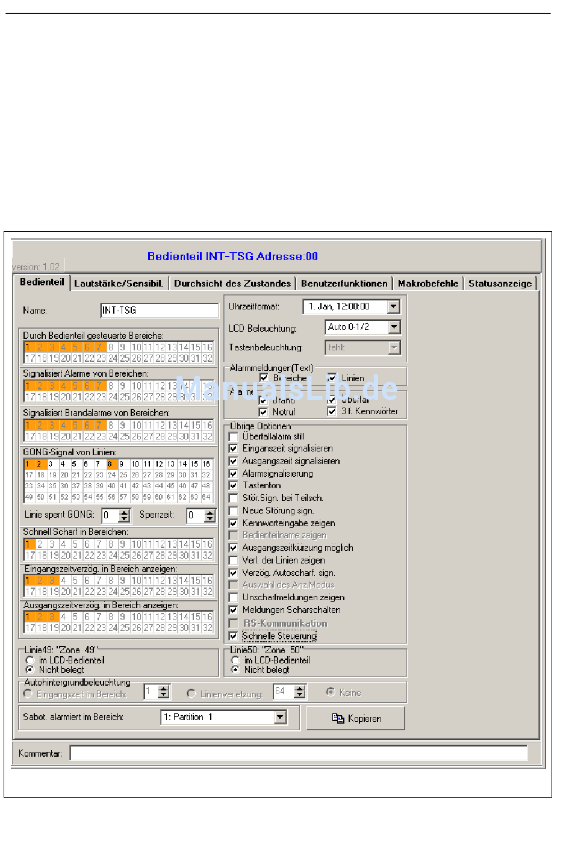Click the Kopieren button
This screenshot has width=572, height=841.
pyautogui.click(x=356, y=718)
